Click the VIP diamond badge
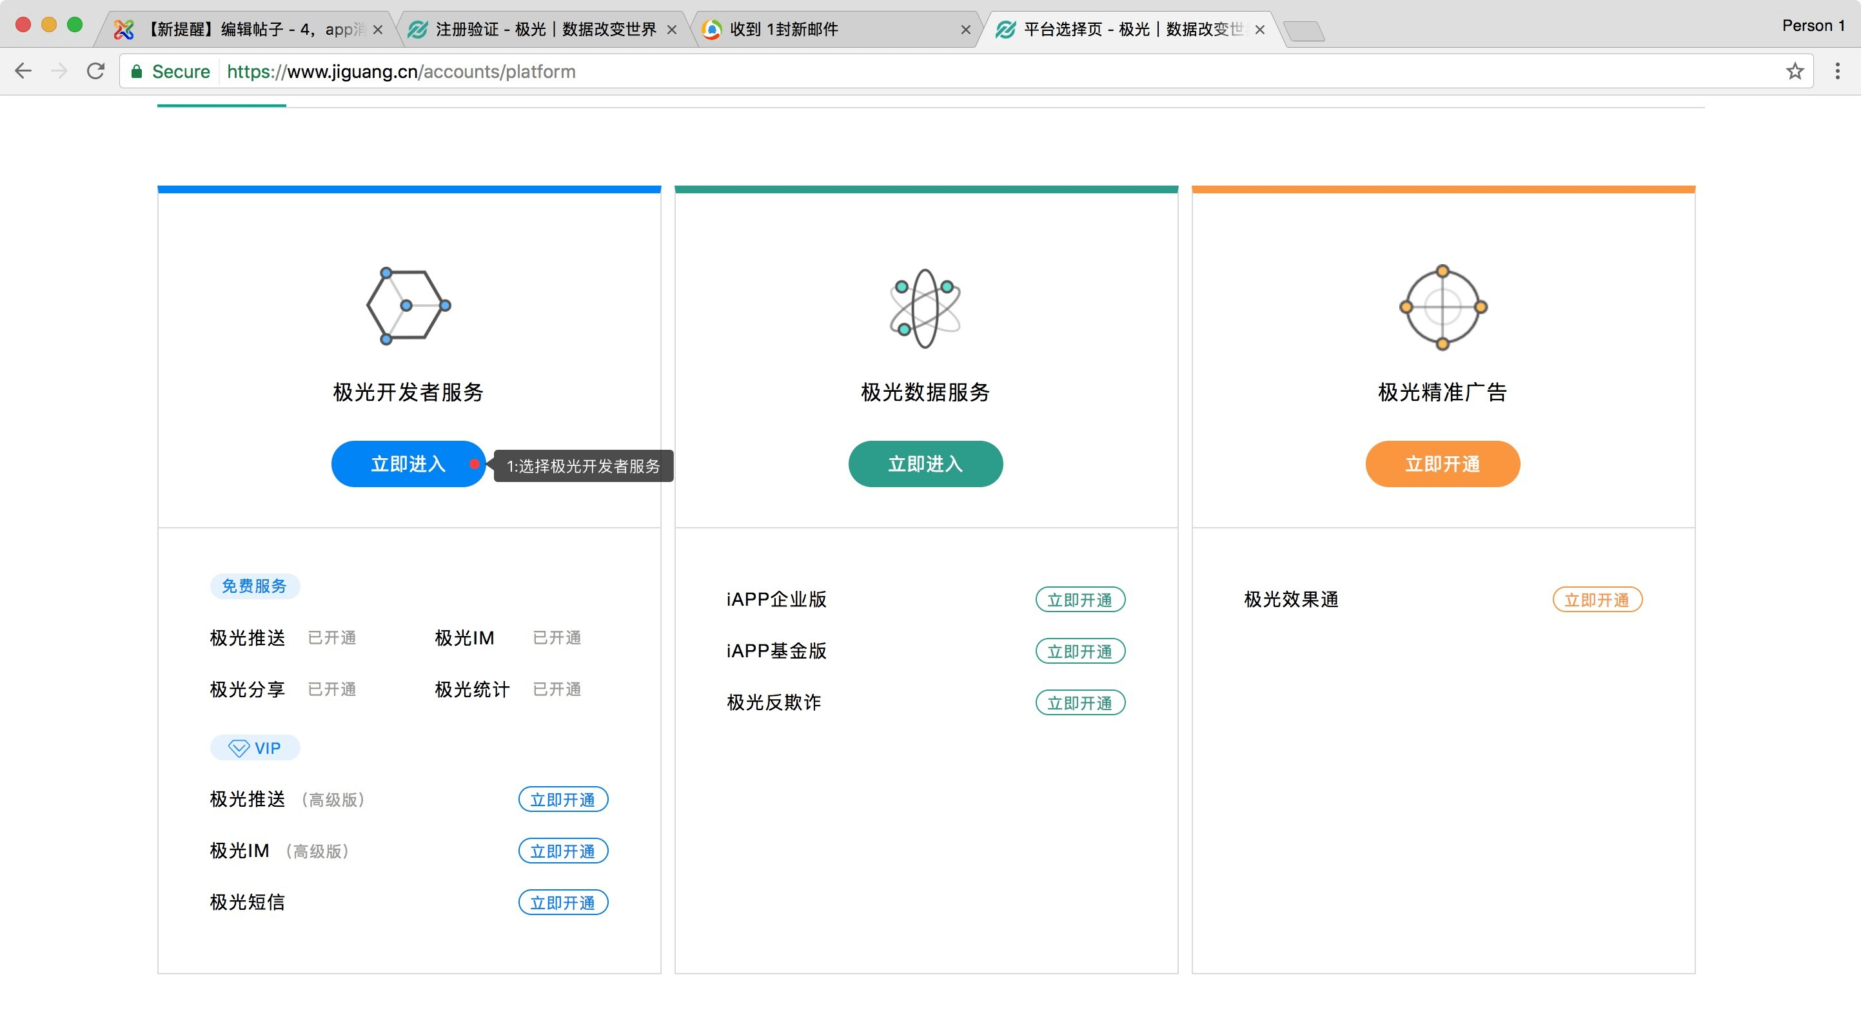 (x=255, y=747)
